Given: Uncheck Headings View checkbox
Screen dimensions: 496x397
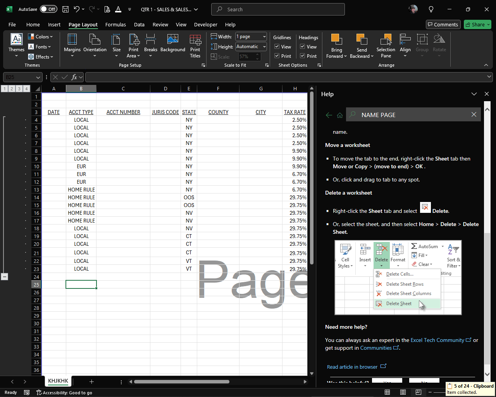Looking at the screenshot, I should click(303, 47).
